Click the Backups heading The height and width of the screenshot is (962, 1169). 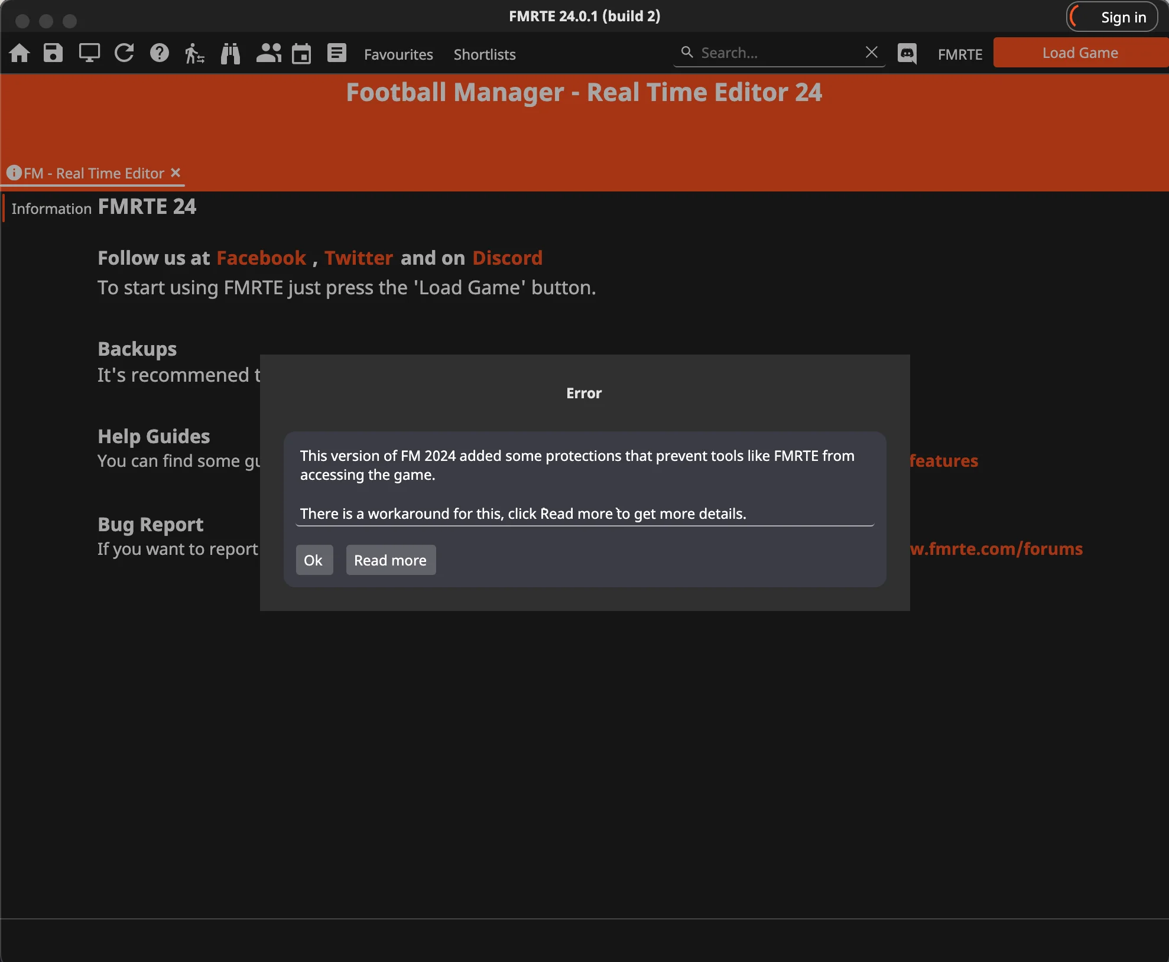click(x=137, y=349)
